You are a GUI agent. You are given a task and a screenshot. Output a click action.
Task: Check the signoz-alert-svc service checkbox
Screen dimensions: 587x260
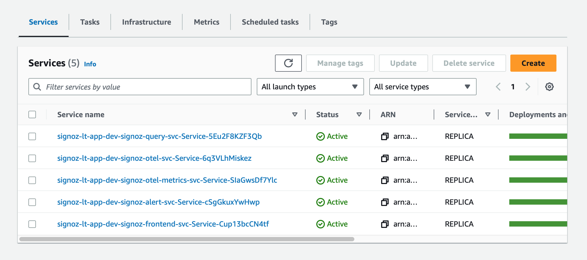(x=32, y=202)
